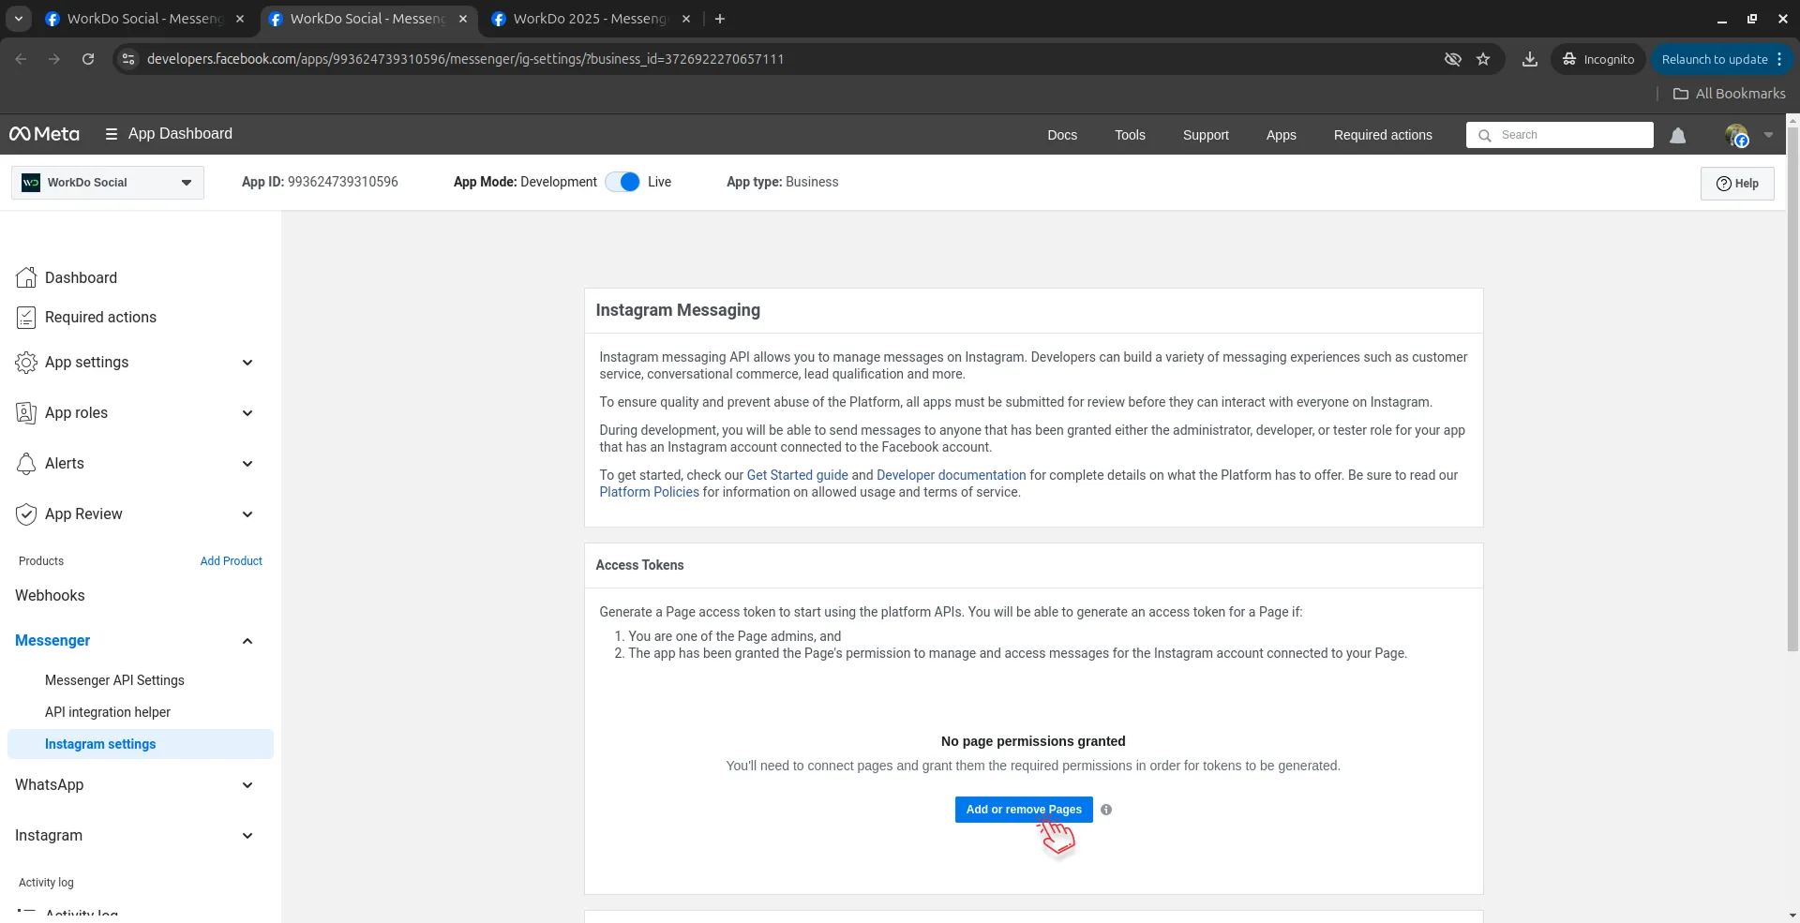Expand the App settings section
This screenshot has height=923, width=1800.
(247, 363)
